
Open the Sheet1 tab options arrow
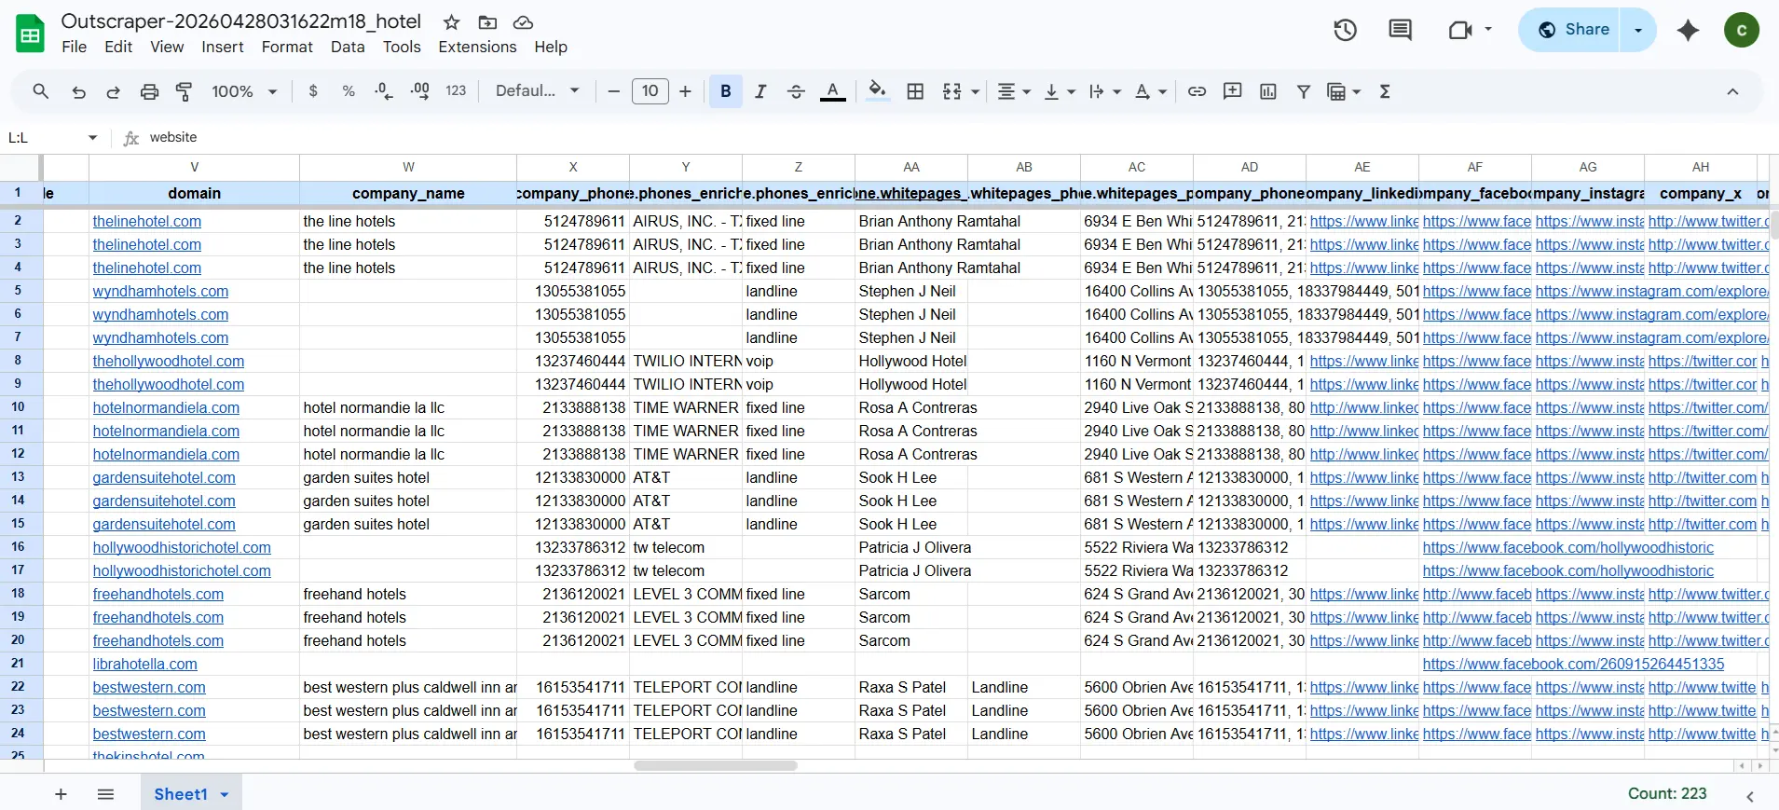click(x=225, y=794)
